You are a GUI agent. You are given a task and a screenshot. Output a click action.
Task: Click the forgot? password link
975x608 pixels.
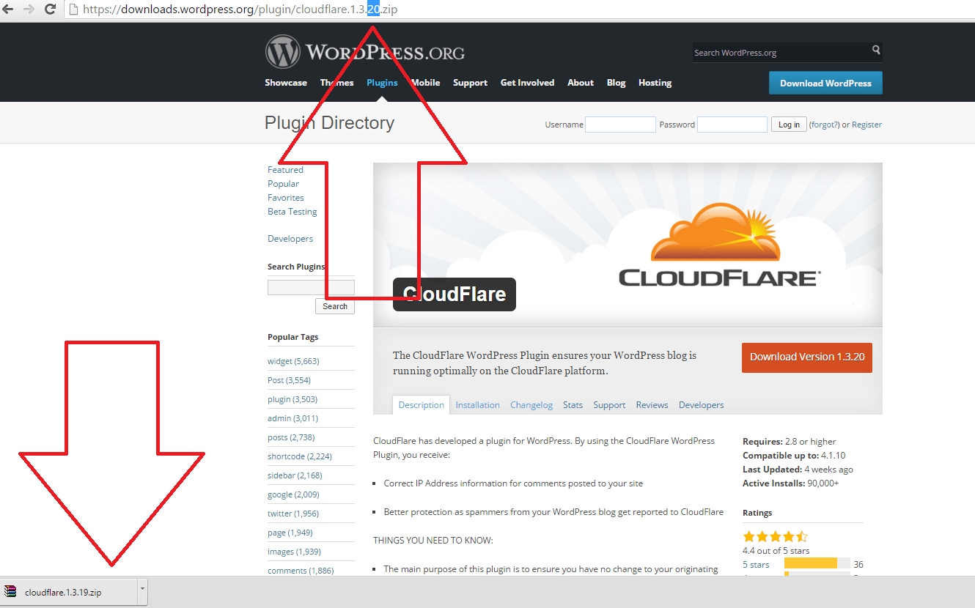[825, 125]
